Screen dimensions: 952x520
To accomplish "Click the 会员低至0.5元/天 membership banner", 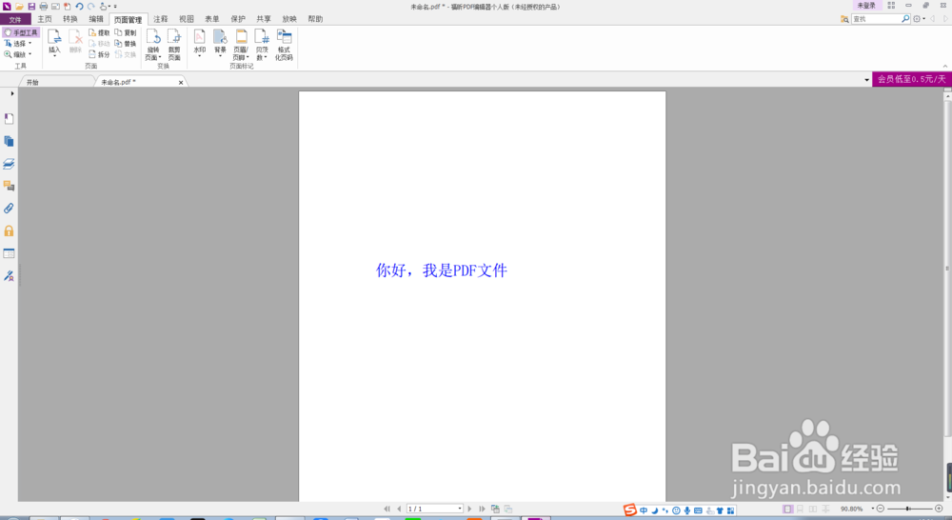I will [912, 79].
